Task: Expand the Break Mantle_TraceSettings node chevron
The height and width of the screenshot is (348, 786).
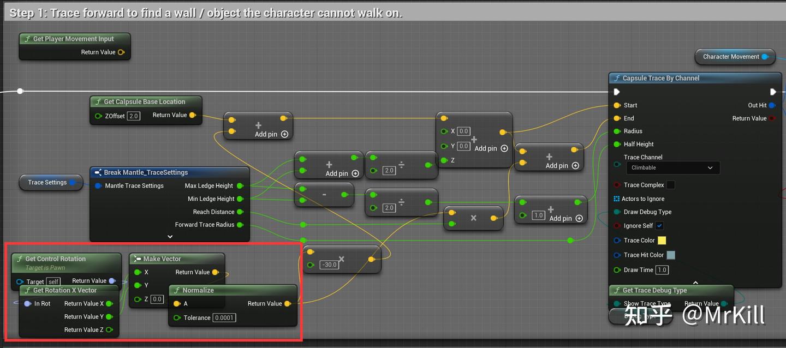Action: [169, 236]
